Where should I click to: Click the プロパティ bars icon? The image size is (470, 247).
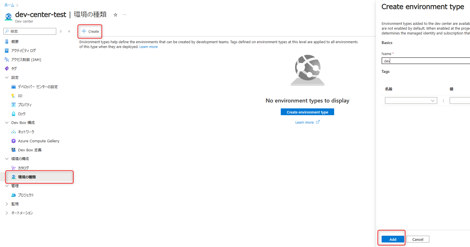tap(14, 105)
